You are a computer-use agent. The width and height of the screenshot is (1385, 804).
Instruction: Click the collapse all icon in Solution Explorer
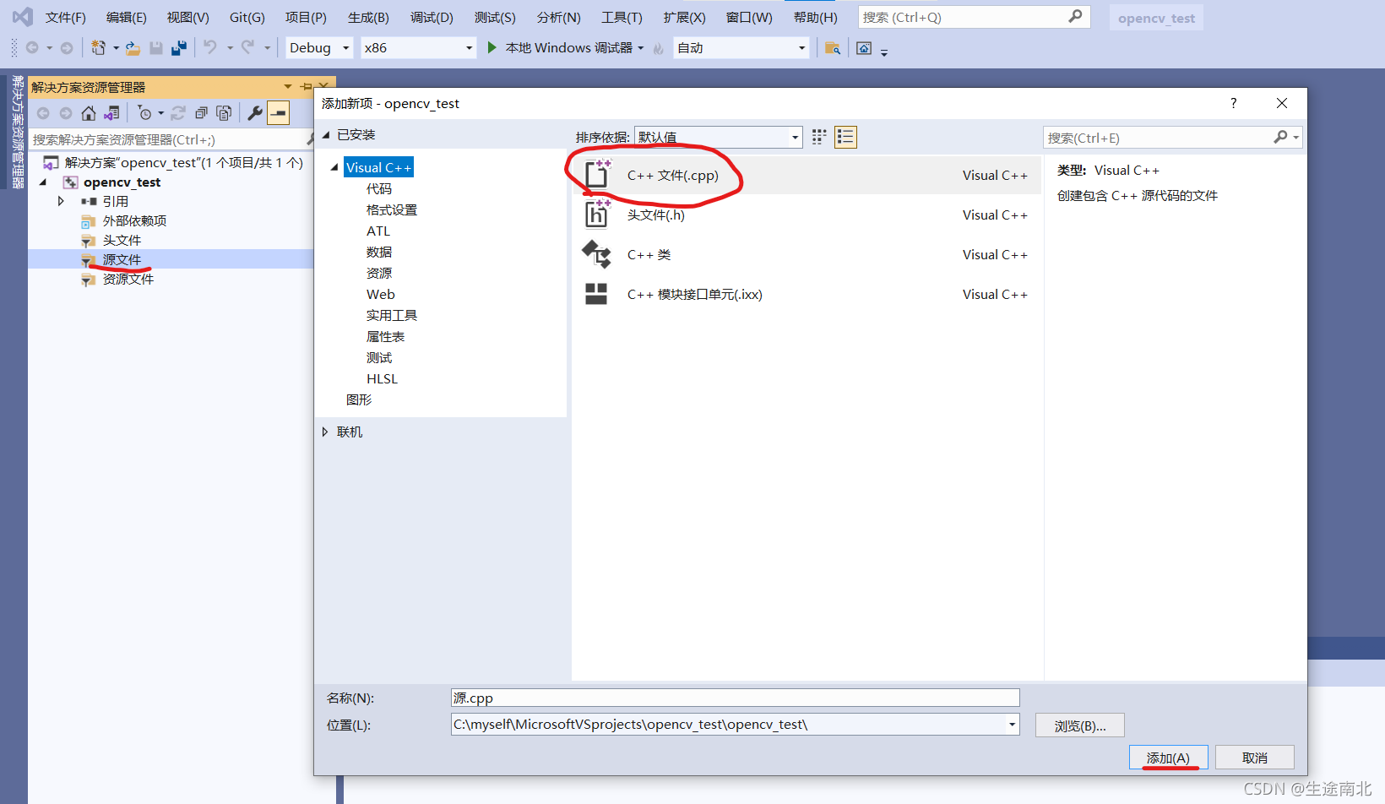pos(201,113)
